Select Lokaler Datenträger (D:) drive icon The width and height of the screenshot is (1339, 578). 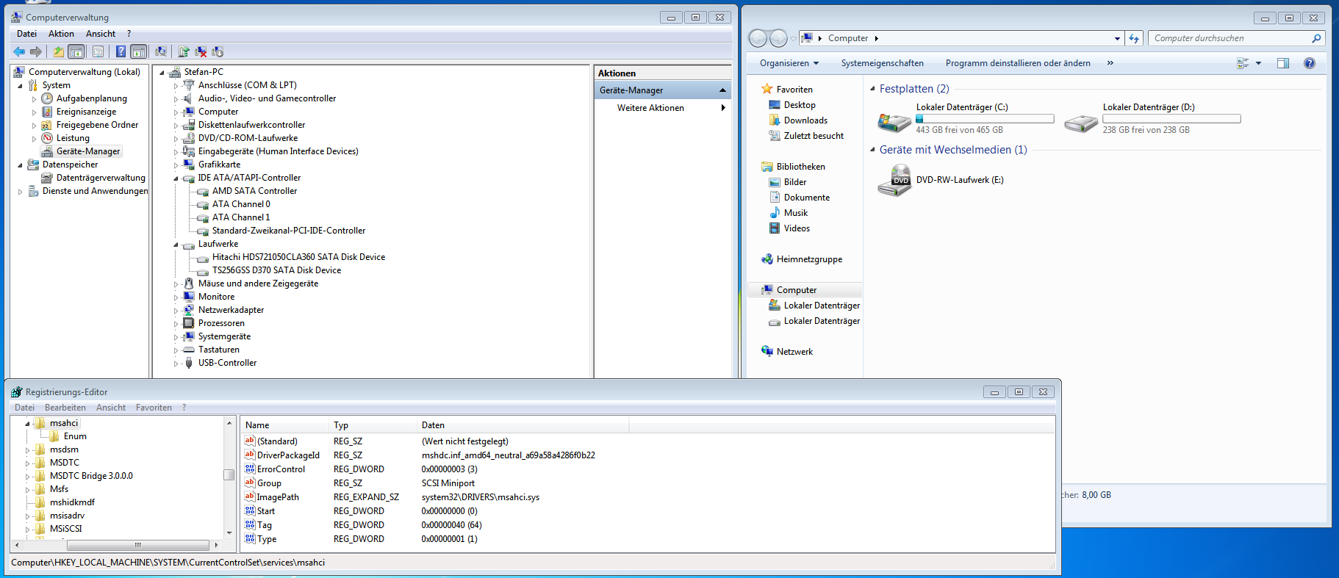1081,121
